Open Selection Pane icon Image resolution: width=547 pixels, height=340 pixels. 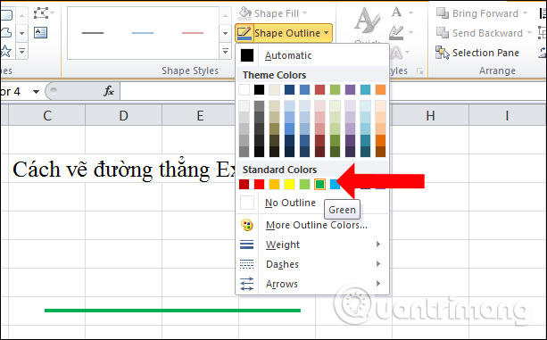[x=443, y=53]
